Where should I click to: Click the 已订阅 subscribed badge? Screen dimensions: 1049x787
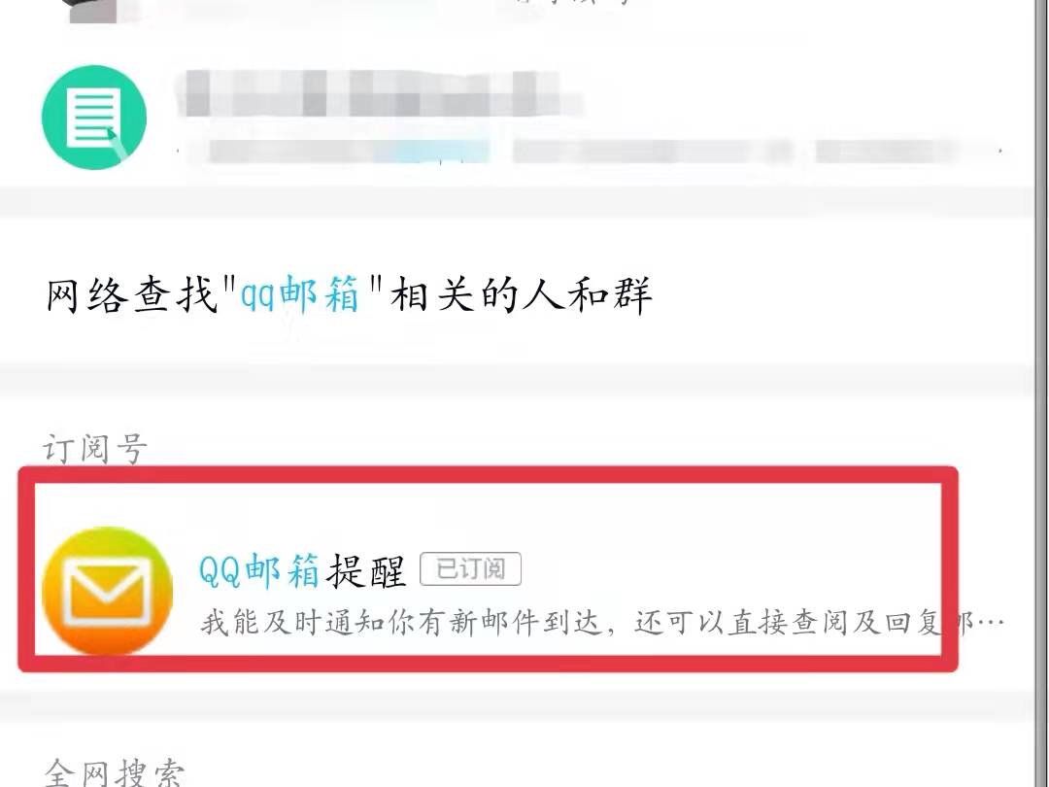point(470,569)
